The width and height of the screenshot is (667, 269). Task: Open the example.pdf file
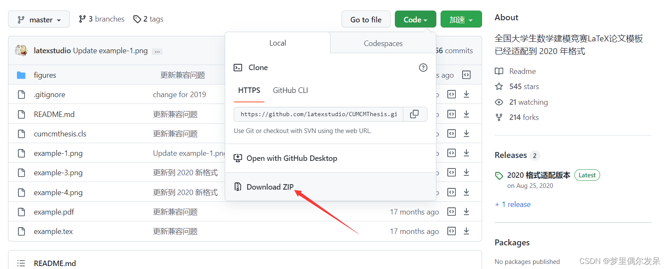click(54, 212)
